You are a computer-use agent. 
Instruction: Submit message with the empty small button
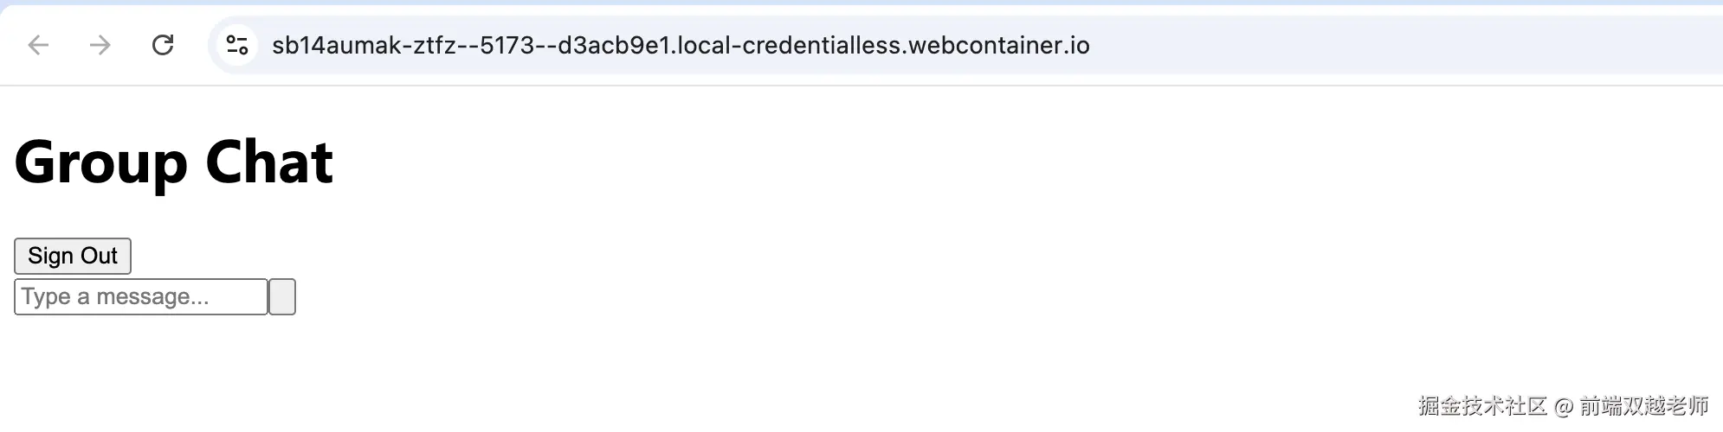tap(282, 296)
